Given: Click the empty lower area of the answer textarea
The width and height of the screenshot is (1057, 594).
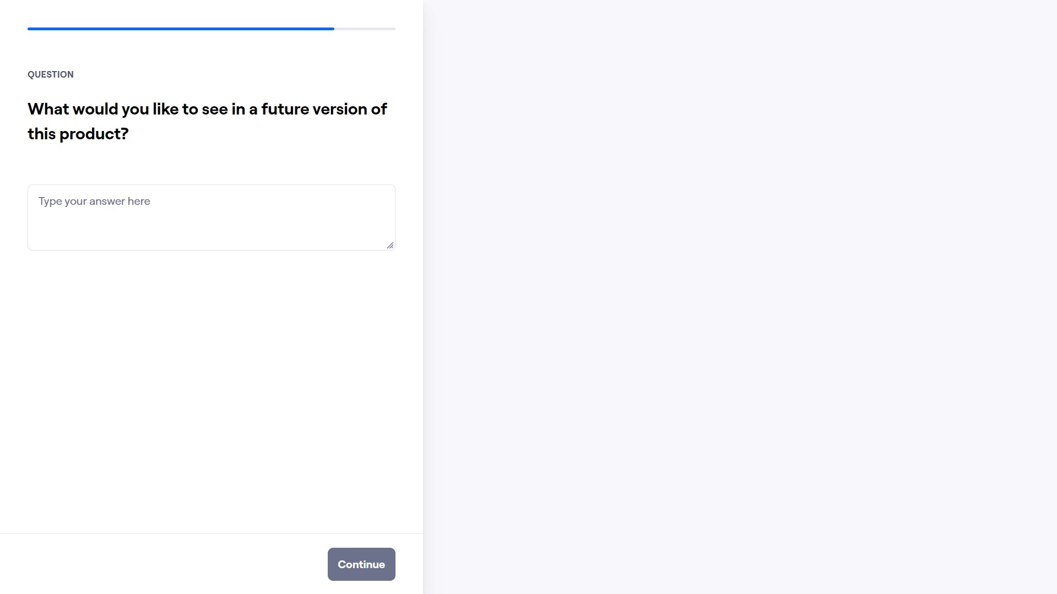Looking at the screenshot, I should [212, 234].
